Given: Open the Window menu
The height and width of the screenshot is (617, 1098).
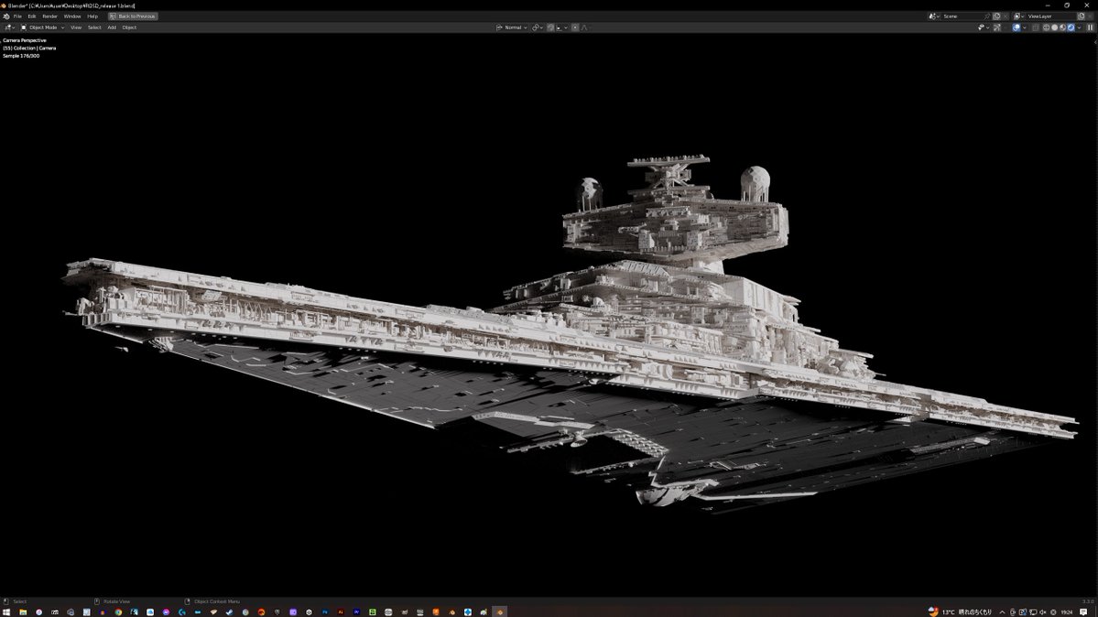Looking at the screenshot, I should pos(72,16).
